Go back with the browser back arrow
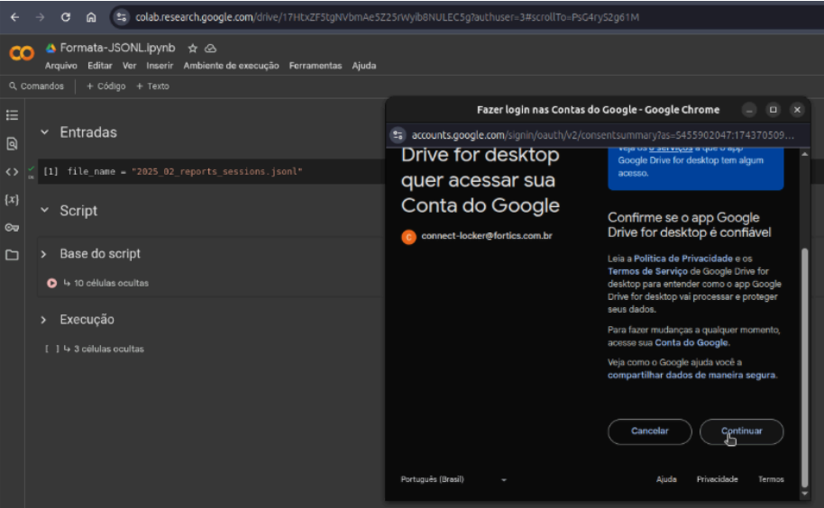Screen dimensions: 824x508 (x=14, y=17)
